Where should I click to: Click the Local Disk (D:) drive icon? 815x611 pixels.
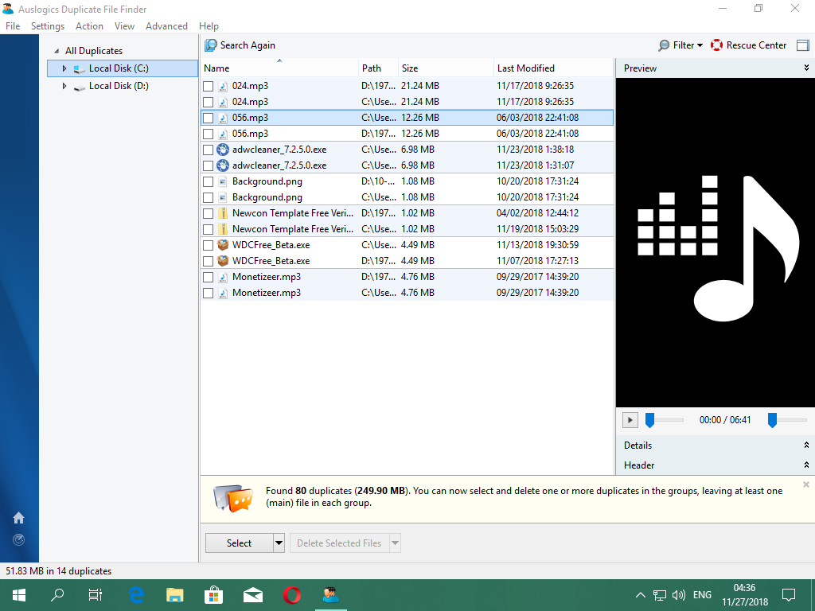coord(79,86)
